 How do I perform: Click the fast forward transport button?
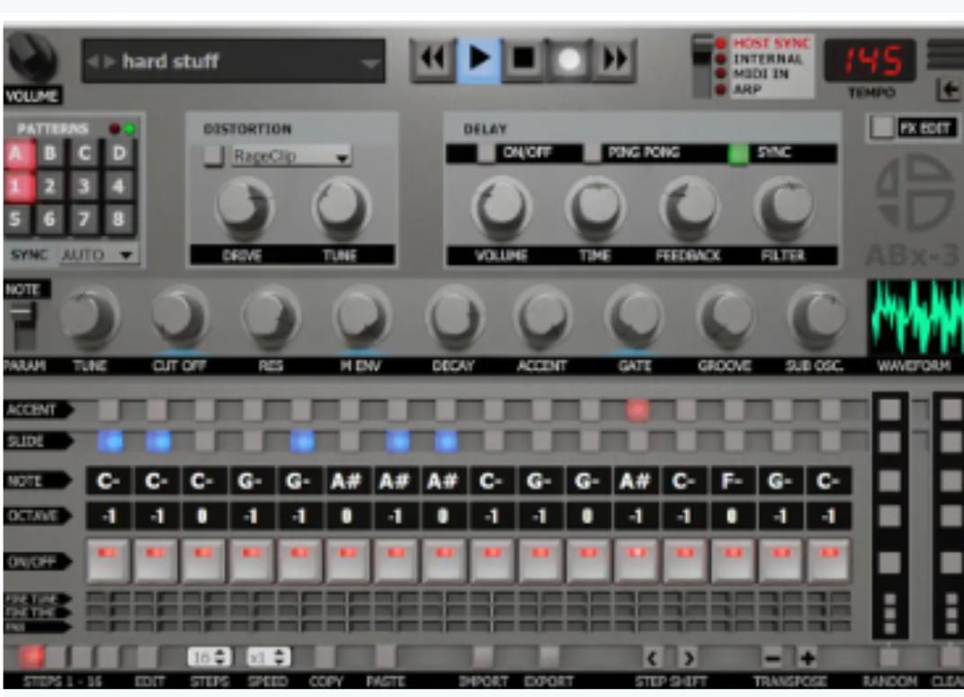(x=615, y=59)
